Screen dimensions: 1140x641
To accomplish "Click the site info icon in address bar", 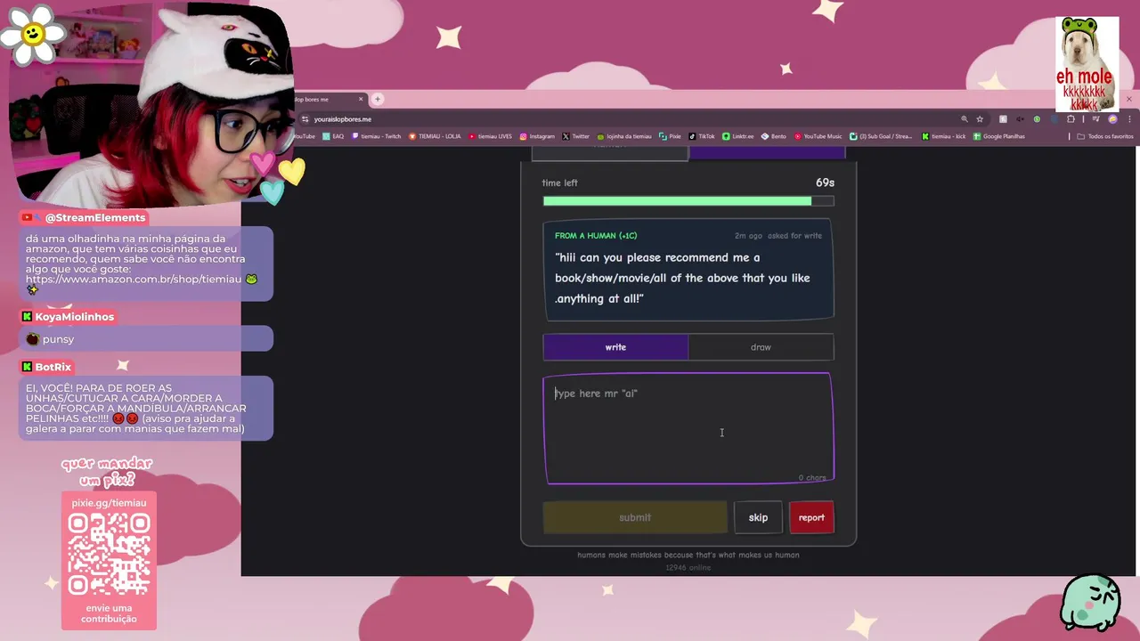I will [305, 119].
